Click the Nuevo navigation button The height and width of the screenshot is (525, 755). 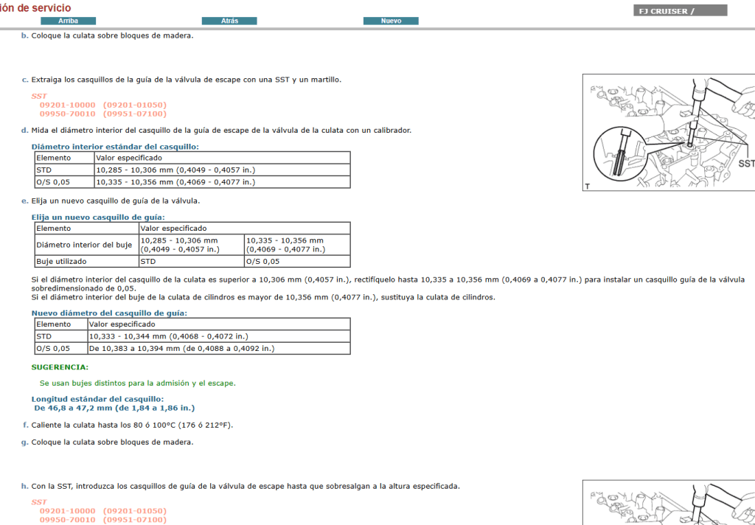[391, 21]
